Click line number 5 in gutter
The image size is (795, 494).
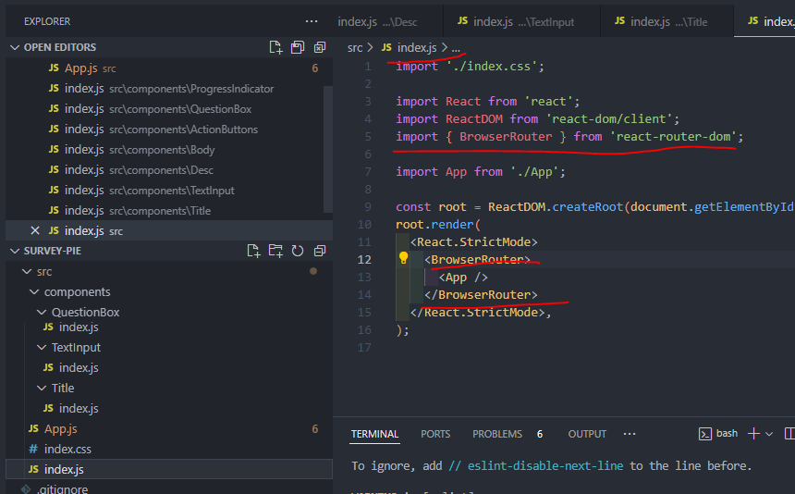click(x=368, y=136)
